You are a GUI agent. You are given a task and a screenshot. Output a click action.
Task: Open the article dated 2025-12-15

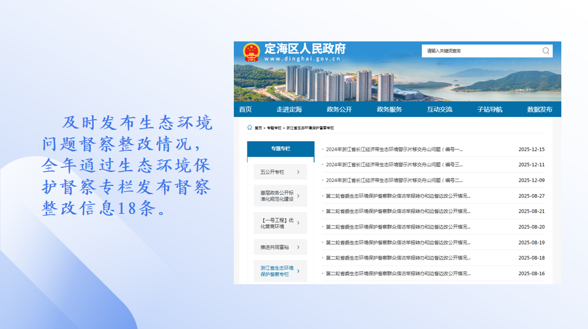(394, 149)
